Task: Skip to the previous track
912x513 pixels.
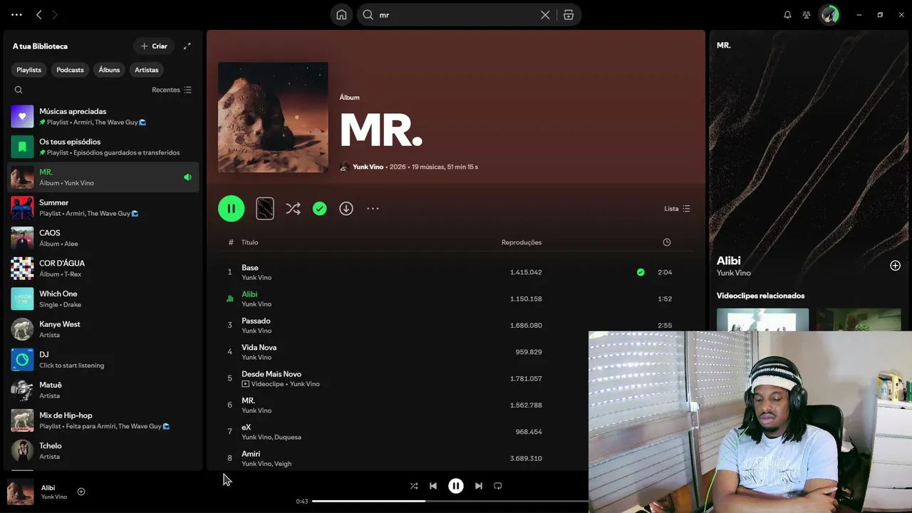Action: coord(433,486)
